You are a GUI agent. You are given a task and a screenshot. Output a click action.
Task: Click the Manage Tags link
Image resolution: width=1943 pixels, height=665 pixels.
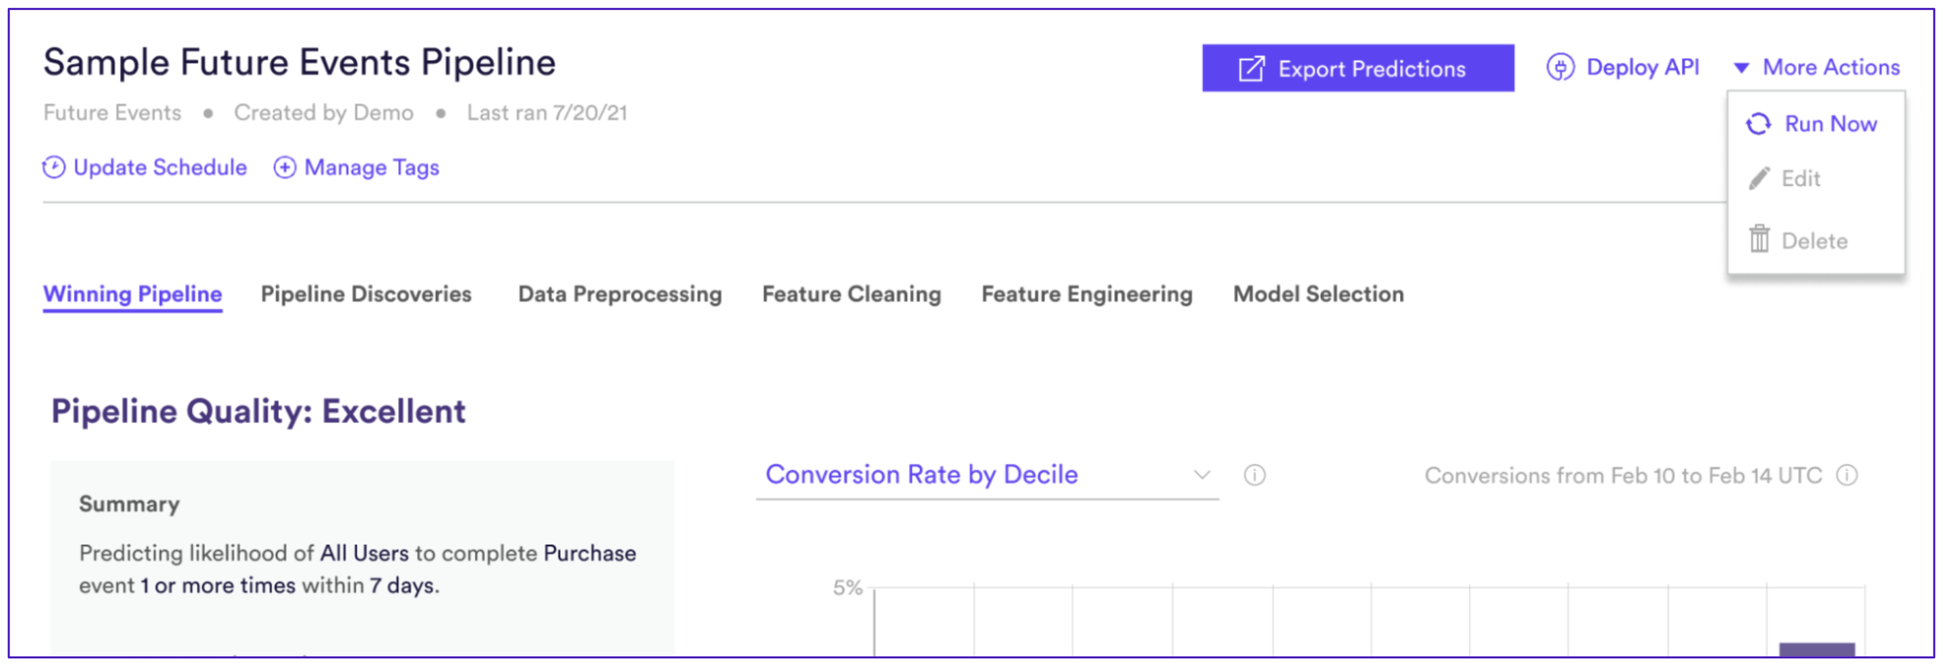(x=356, y=167)
